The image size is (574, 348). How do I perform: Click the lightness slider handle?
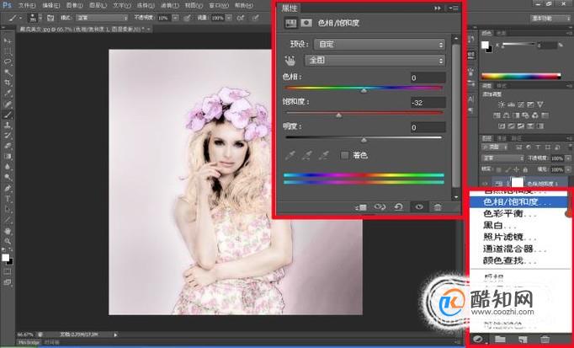(x=364, y=140)
